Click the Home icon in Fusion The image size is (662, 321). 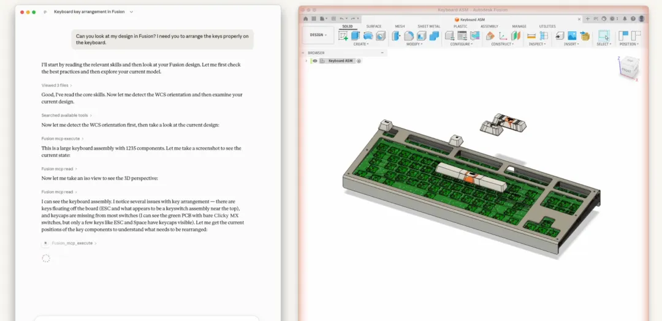tap(306, 18)
